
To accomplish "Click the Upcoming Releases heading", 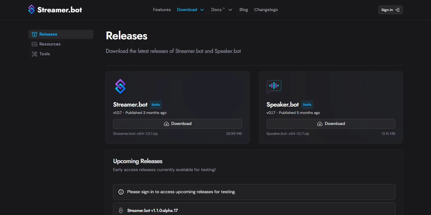I will (x=138, y=161).
